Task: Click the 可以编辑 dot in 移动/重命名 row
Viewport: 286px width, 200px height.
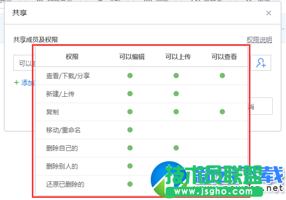Action: [130, 130]
